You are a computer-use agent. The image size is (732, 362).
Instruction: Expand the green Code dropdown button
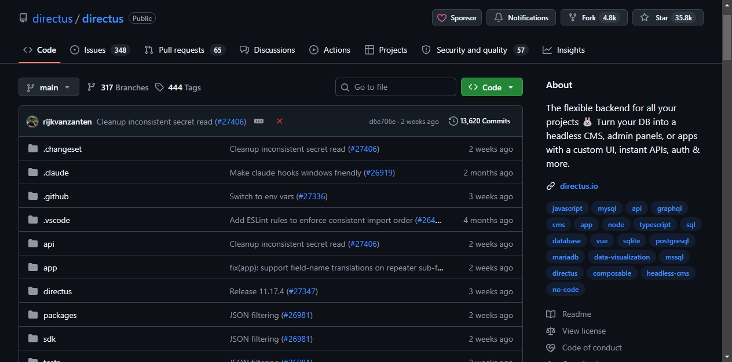click(492, 87)
